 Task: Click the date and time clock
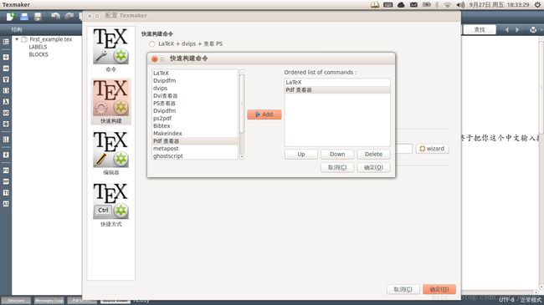pyautogui.click(x=499, y=4)
